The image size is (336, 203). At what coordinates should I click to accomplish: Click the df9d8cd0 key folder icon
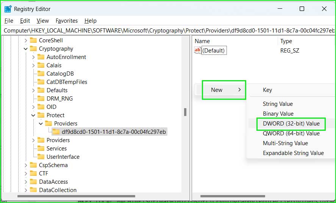click(56, 132)
